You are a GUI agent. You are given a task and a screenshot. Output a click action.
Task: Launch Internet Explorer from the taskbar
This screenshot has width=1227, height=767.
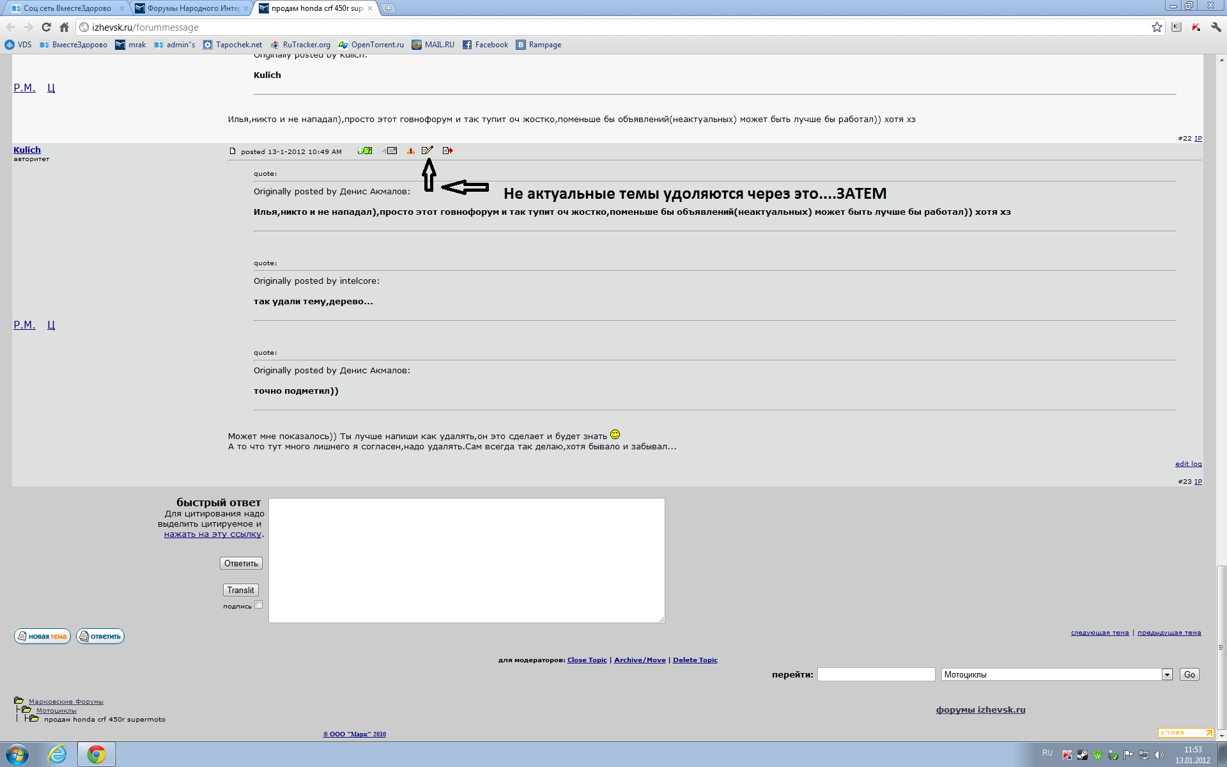[x=57, y=754]
